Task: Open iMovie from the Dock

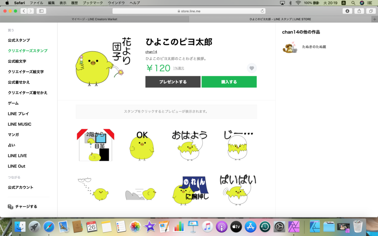Action: coord(150,227)
